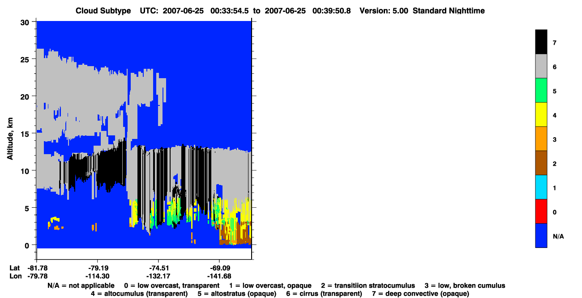Click the end time 00:39:50.8

click(331, 11)
